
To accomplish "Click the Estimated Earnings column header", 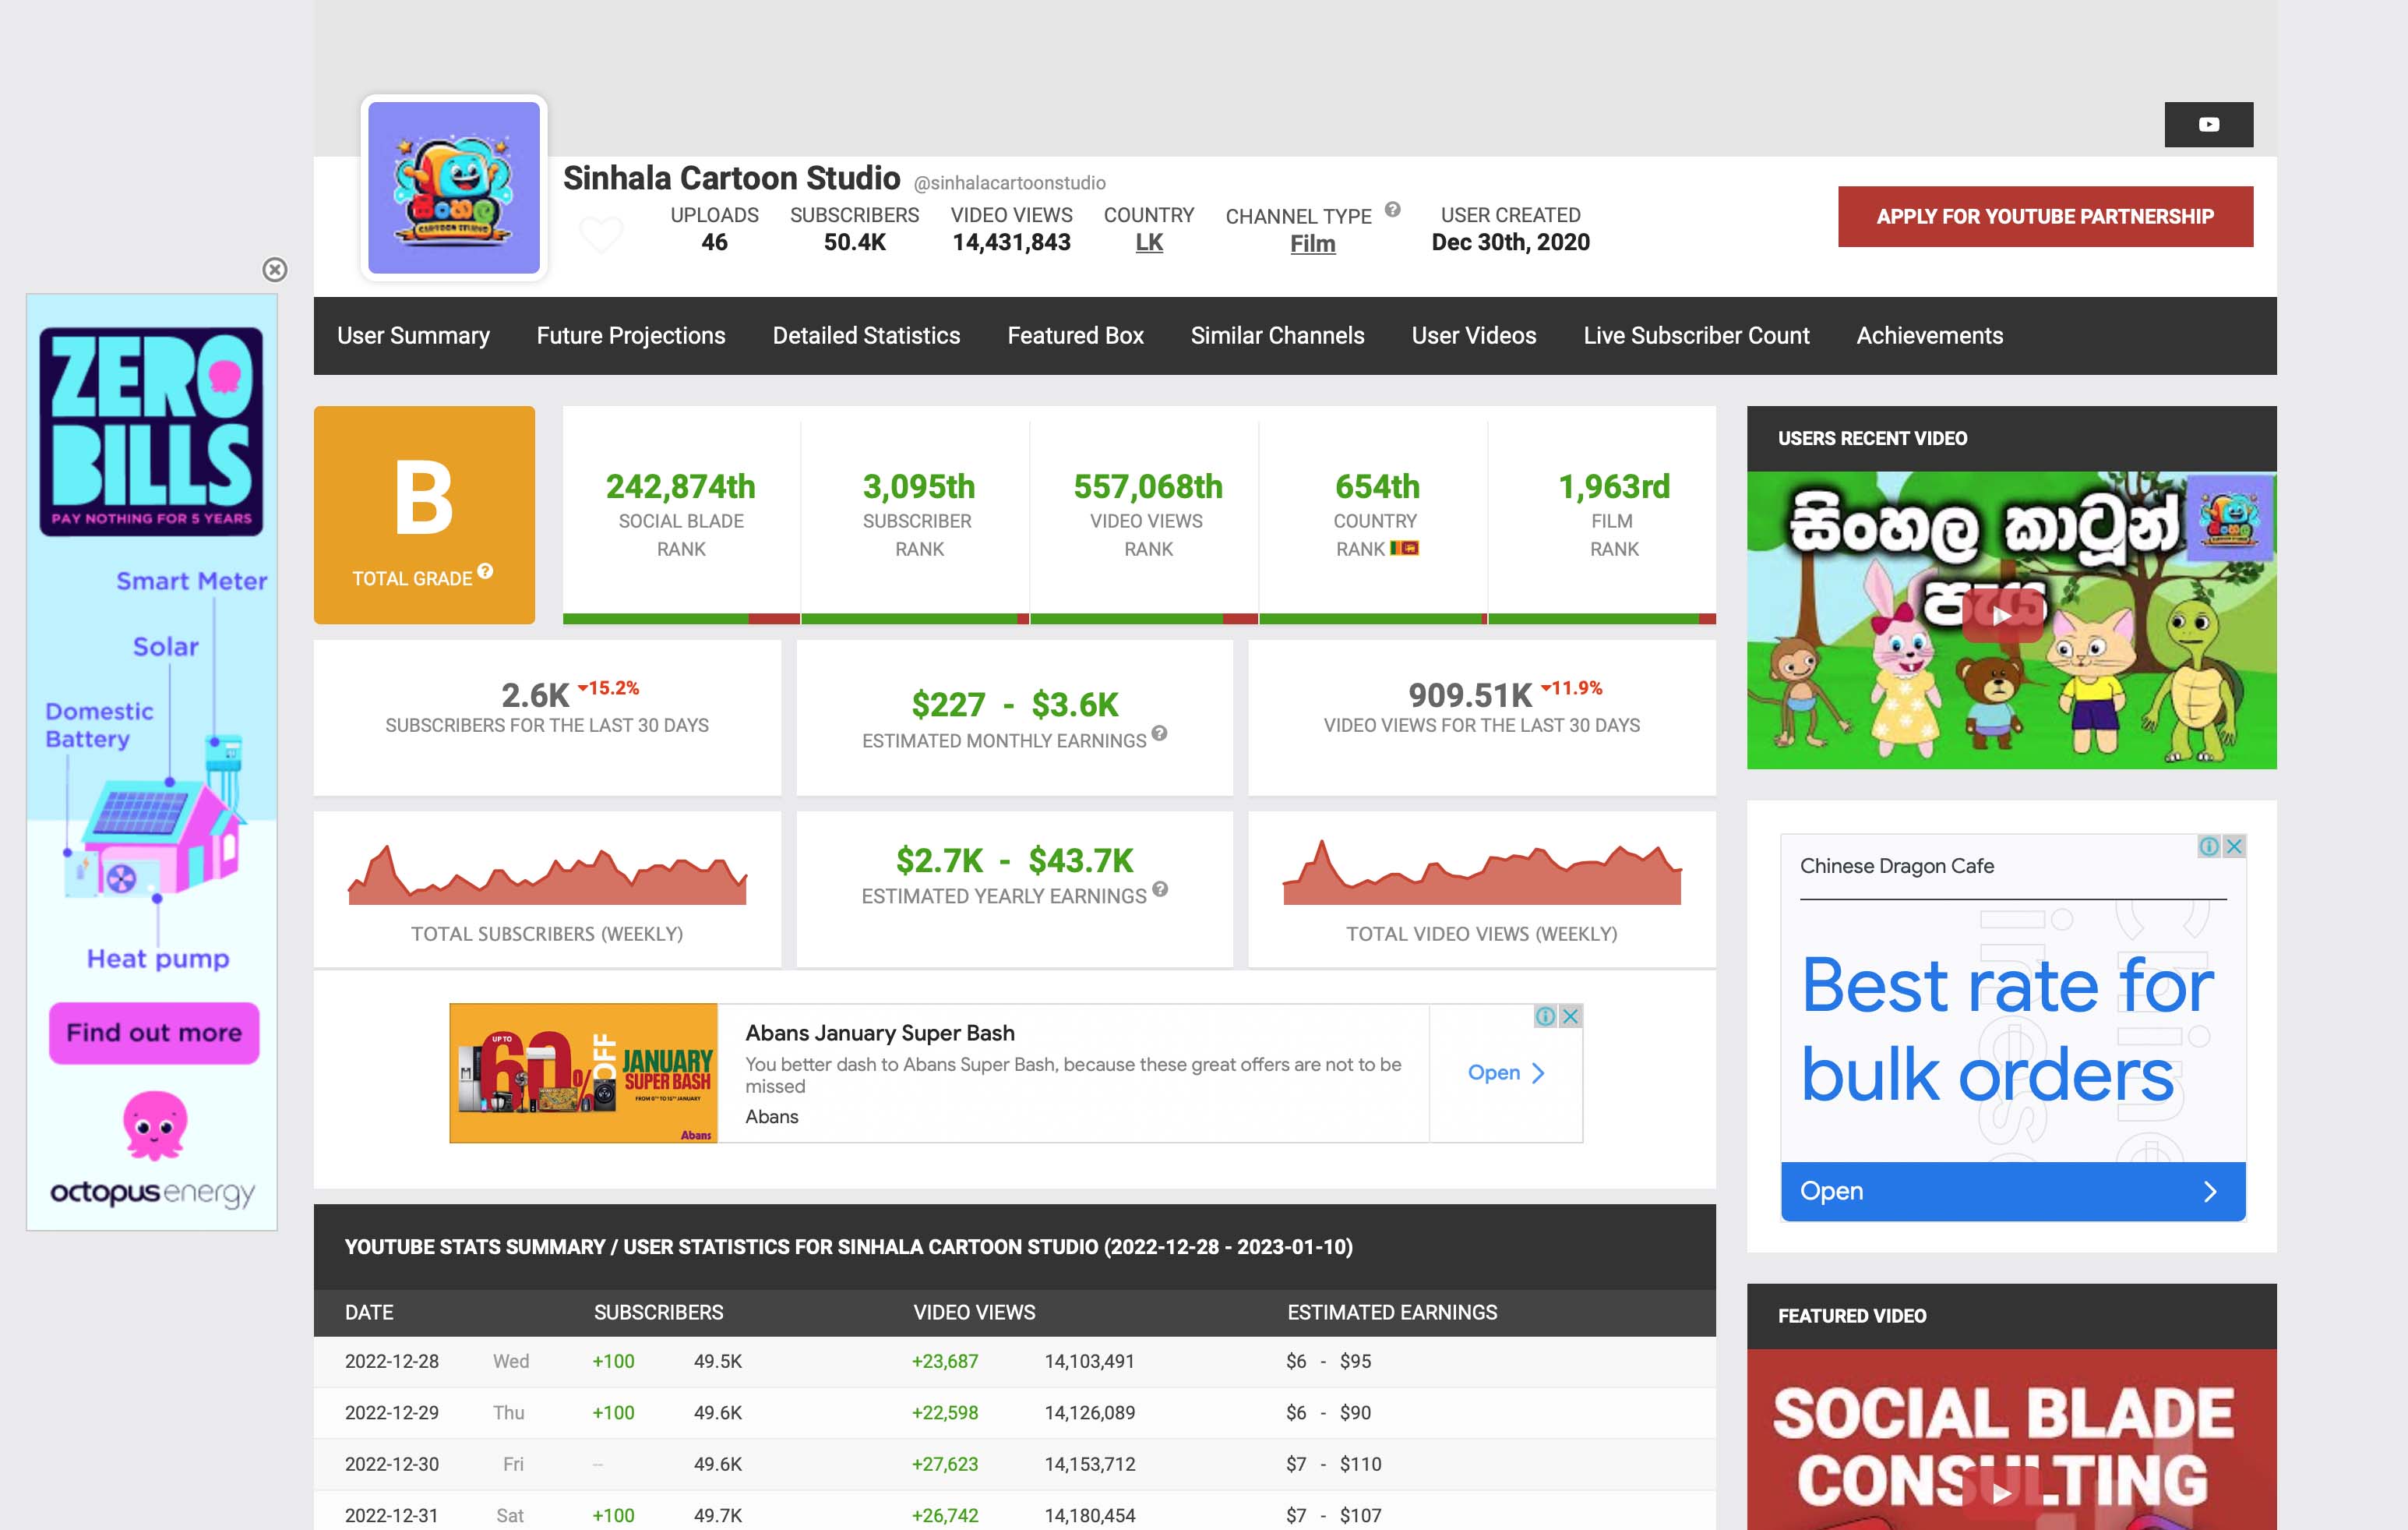I will [1392, 1312].
